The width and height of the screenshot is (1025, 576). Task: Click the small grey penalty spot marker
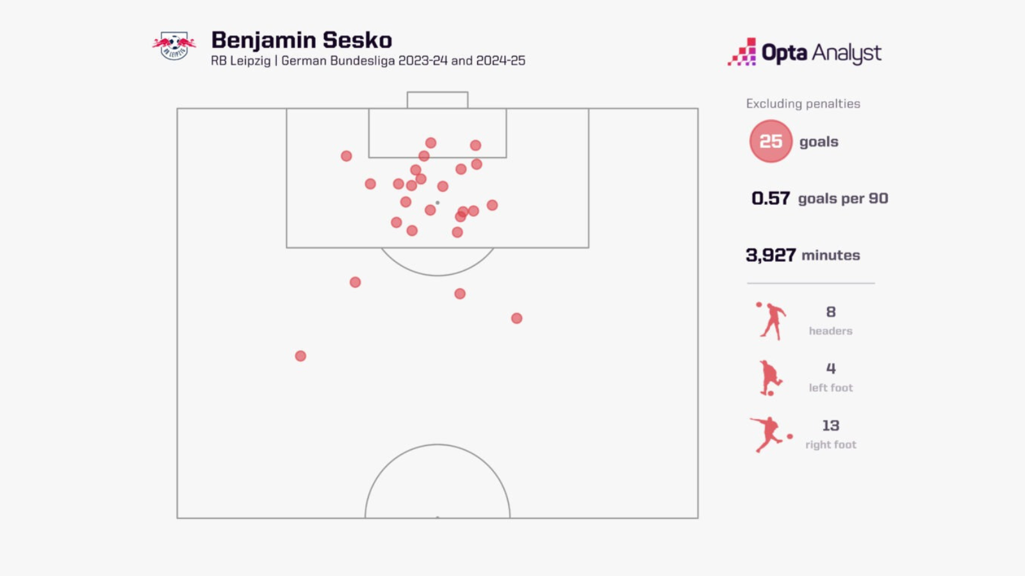pyautogui.click(x=438, y=203)
